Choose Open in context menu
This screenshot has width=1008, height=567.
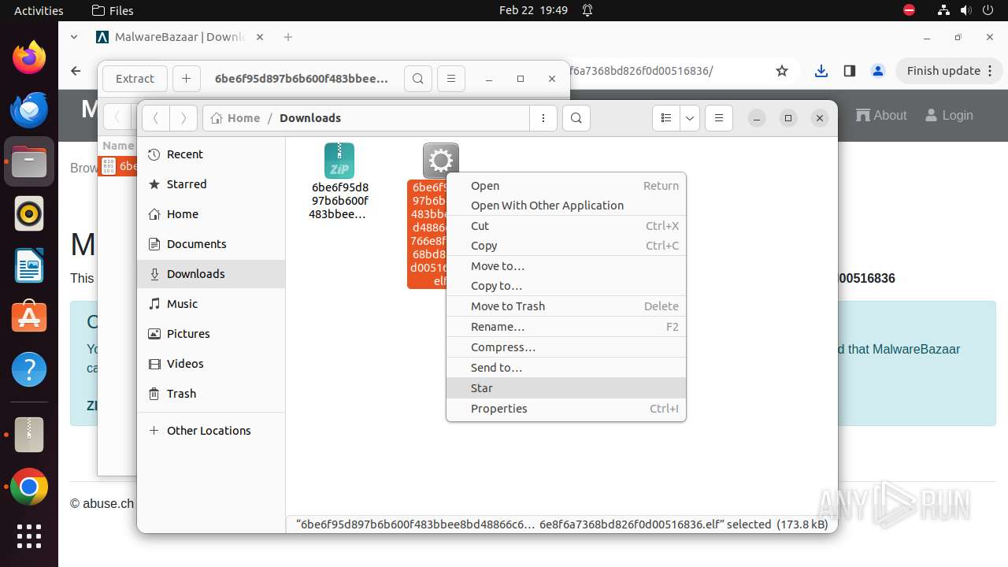[566, 186]
